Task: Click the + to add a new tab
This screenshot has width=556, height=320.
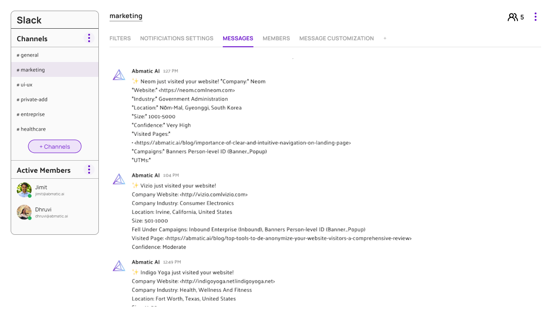Action: tap(385, 38)
